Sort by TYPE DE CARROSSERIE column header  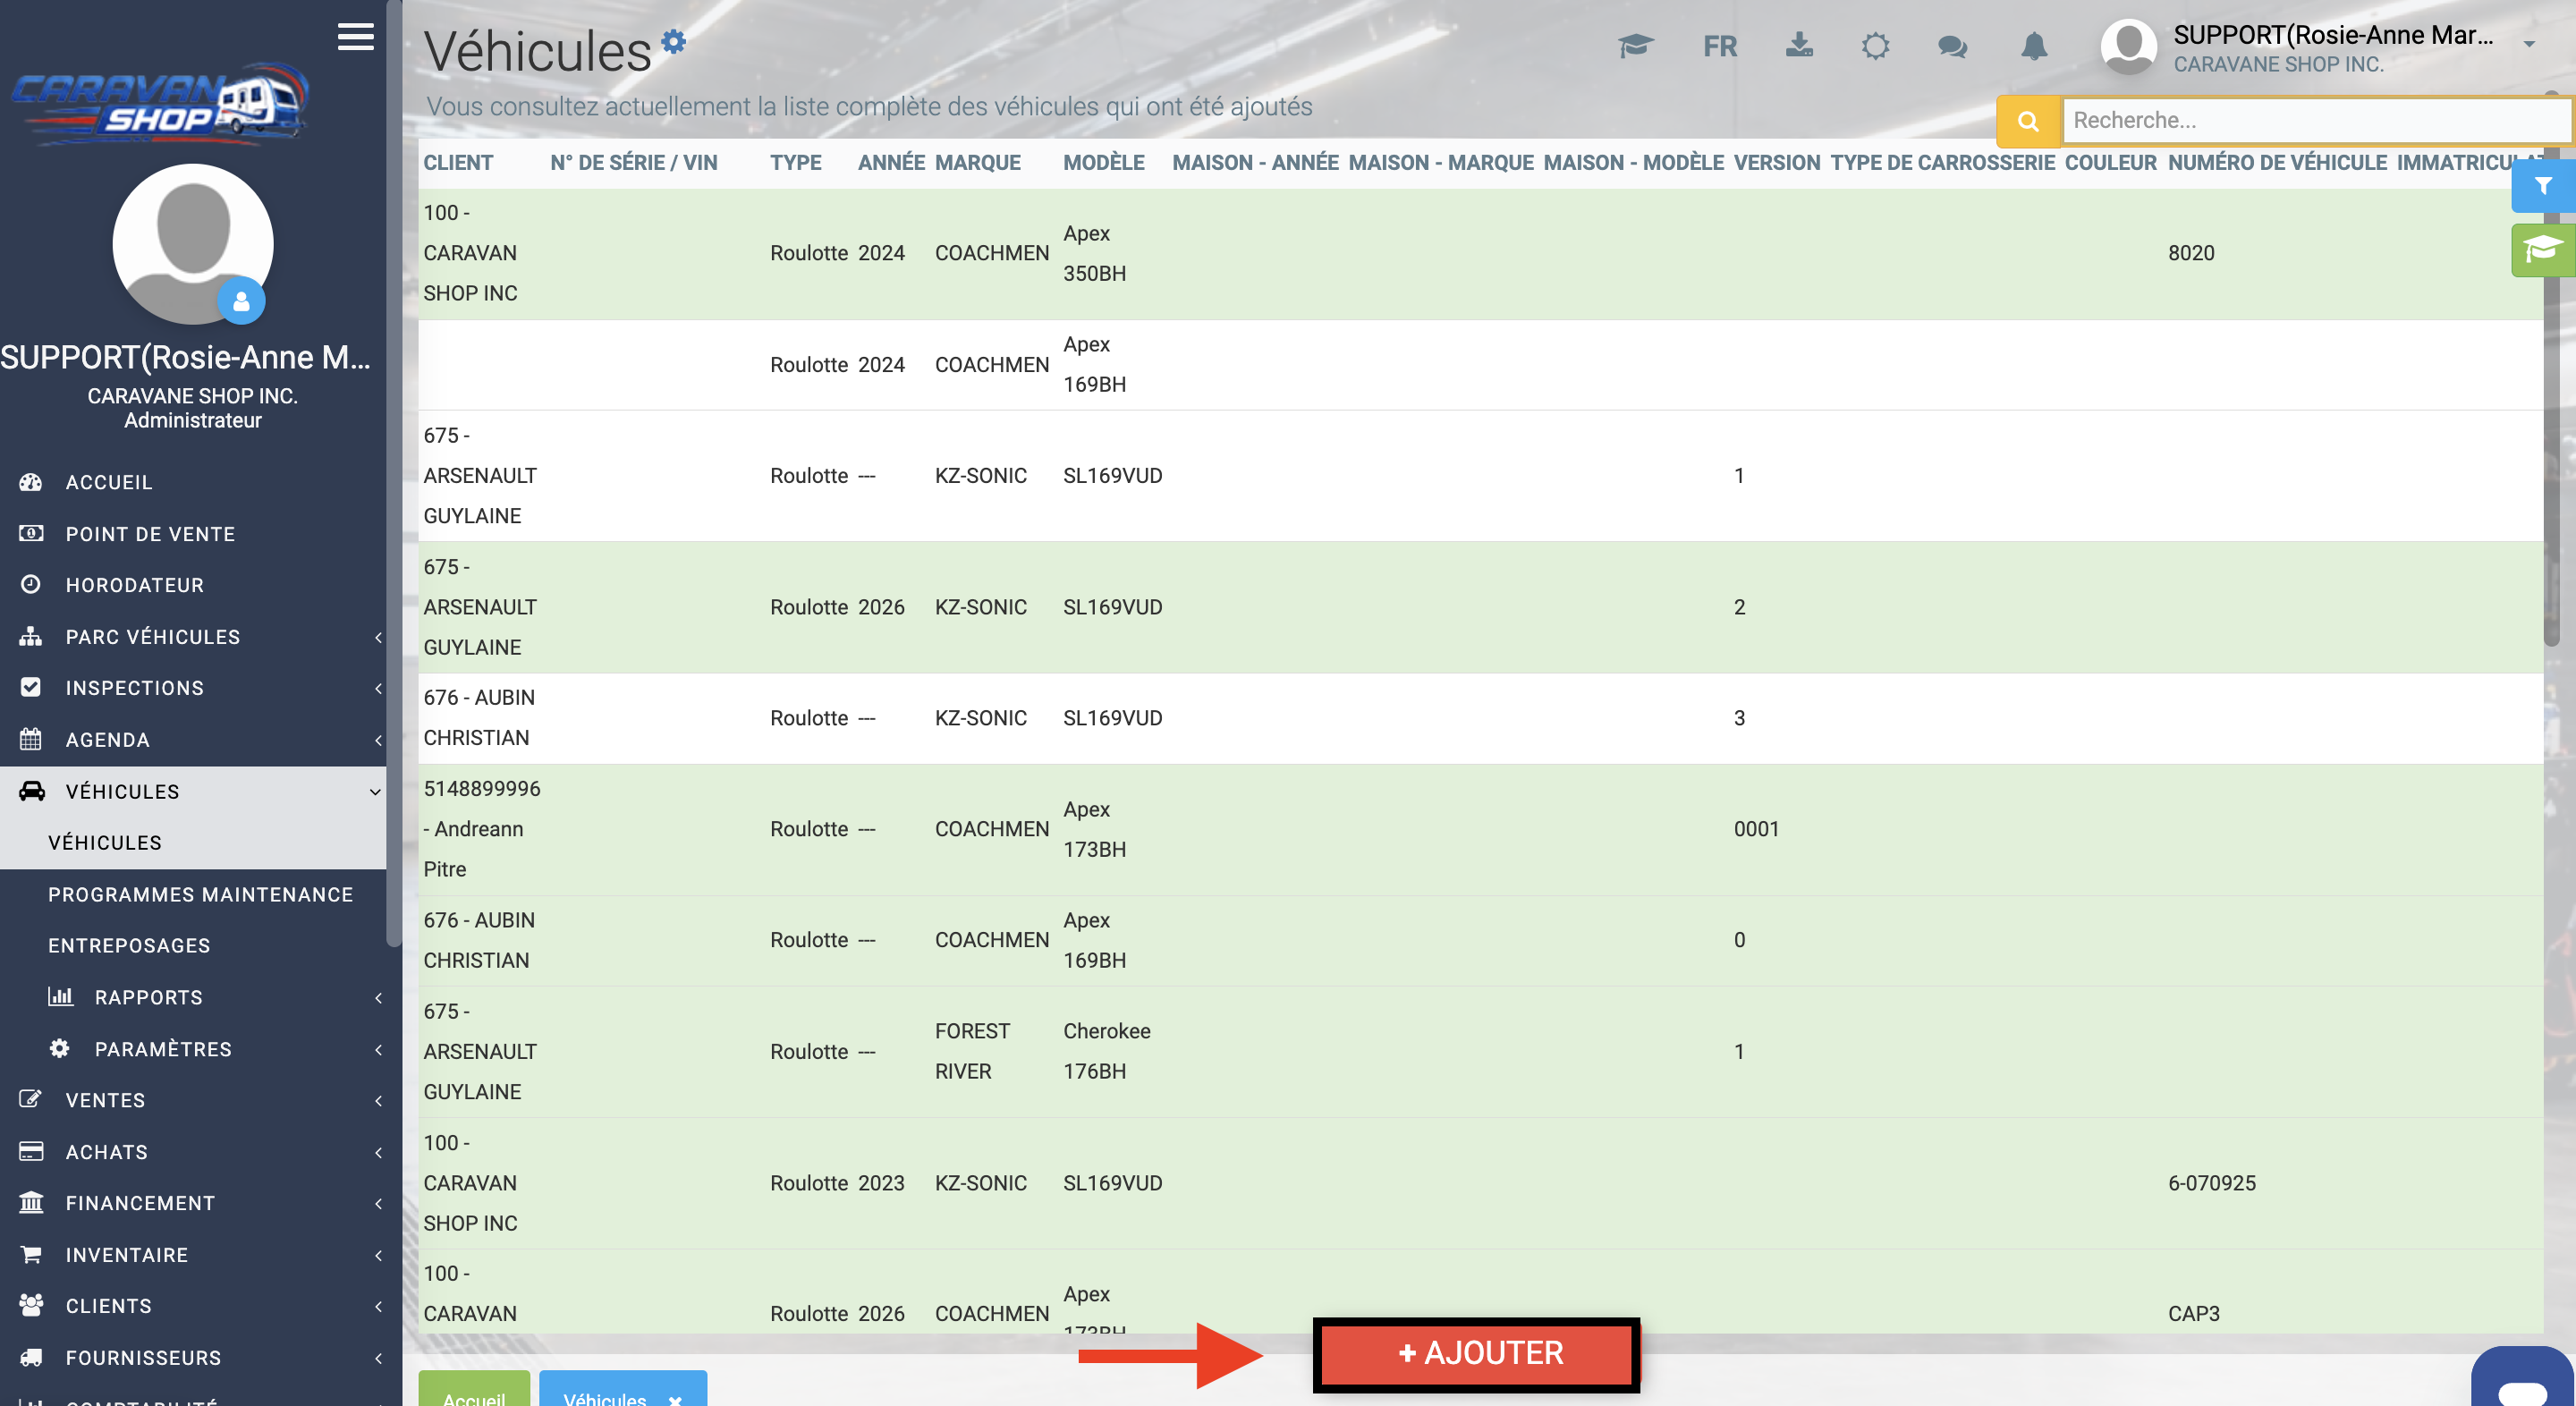coord(1943,163)
